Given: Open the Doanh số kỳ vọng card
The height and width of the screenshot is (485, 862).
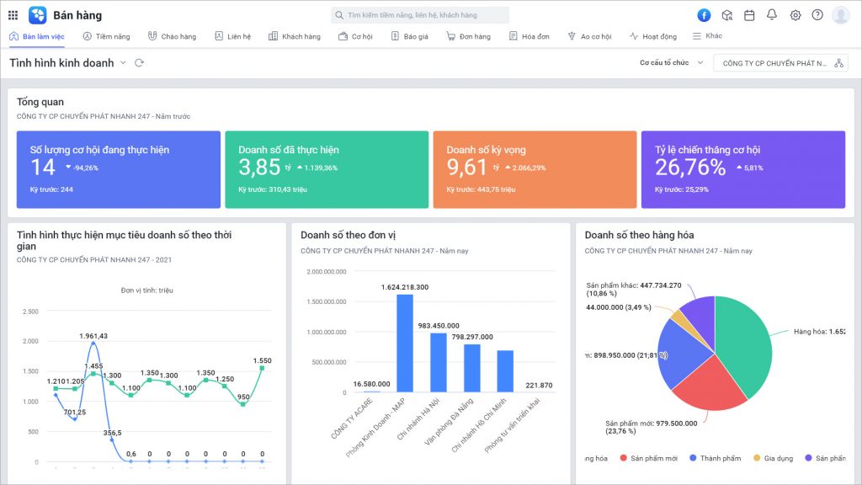Looking at the screenshot, I should point(535,169).
